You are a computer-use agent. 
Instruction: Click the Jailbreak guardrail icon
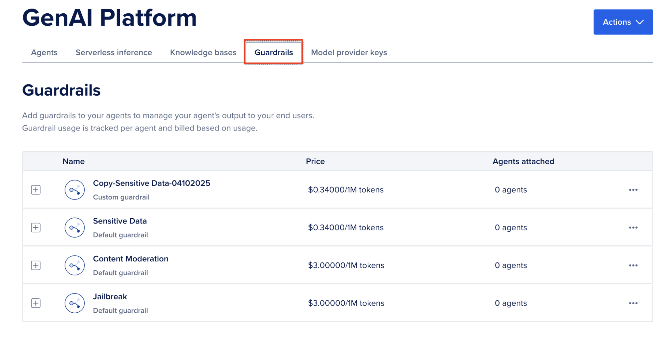coord(74,303)
